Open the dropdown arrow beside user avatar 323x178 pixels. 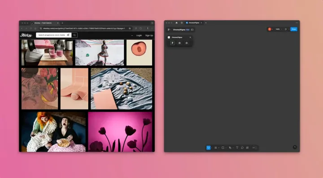point(272,29)
